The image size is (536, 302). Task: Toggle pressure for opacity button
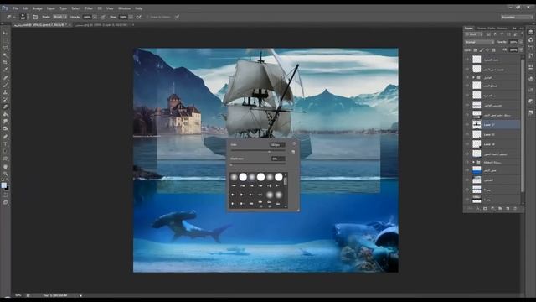point(103,17)
